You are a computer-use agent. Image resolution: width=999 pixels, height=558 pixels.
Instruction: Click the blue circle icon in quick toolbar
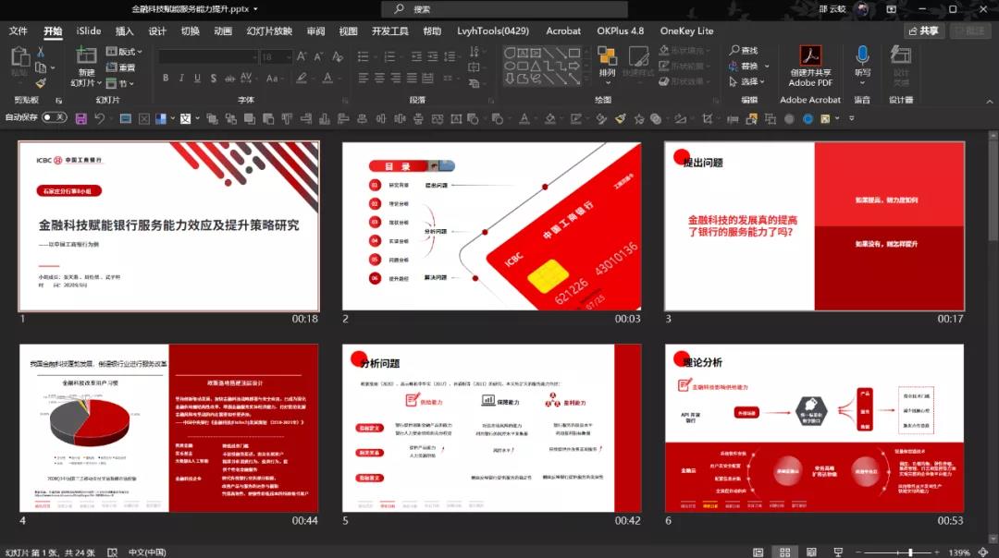808,118
